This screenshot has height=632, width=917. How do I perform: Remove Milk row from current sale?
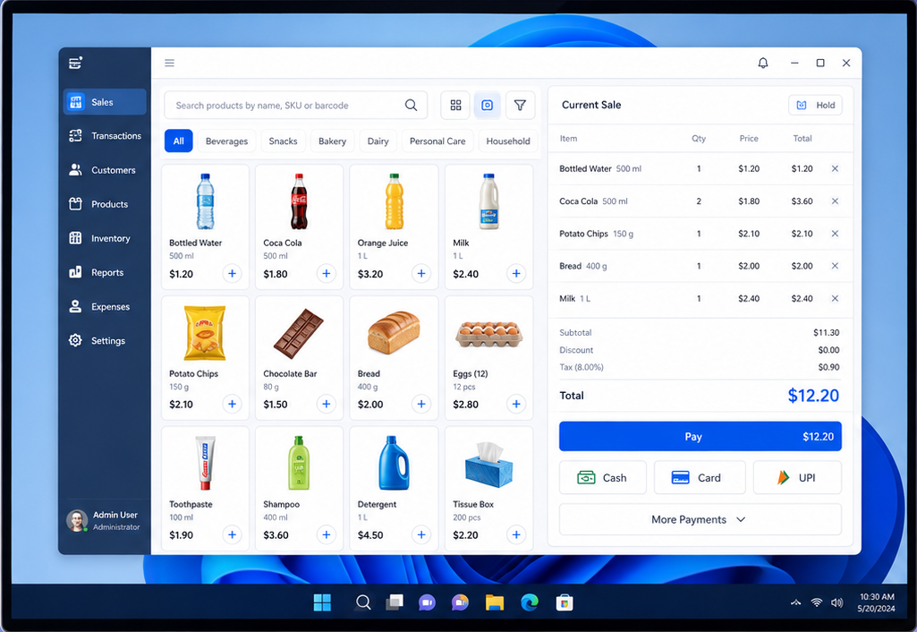835,298
